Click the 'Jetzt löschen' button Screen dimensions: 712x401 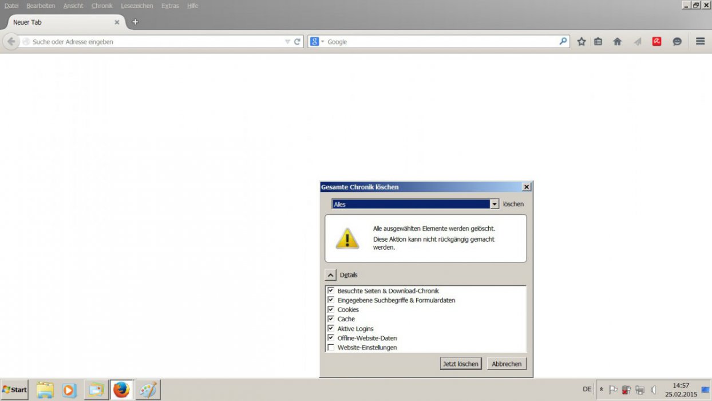point(461,364)
